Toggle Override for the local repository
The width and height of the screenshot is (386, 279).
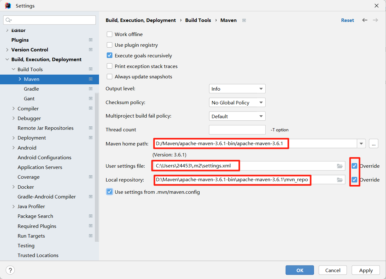click(355, 180)
